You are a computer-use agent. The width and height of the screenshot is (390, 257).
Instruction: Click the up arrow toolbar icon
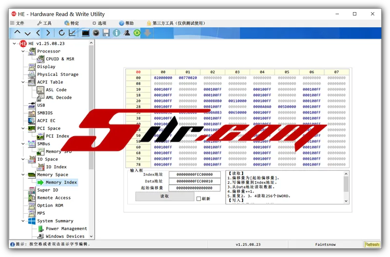(x=17, y=33)
